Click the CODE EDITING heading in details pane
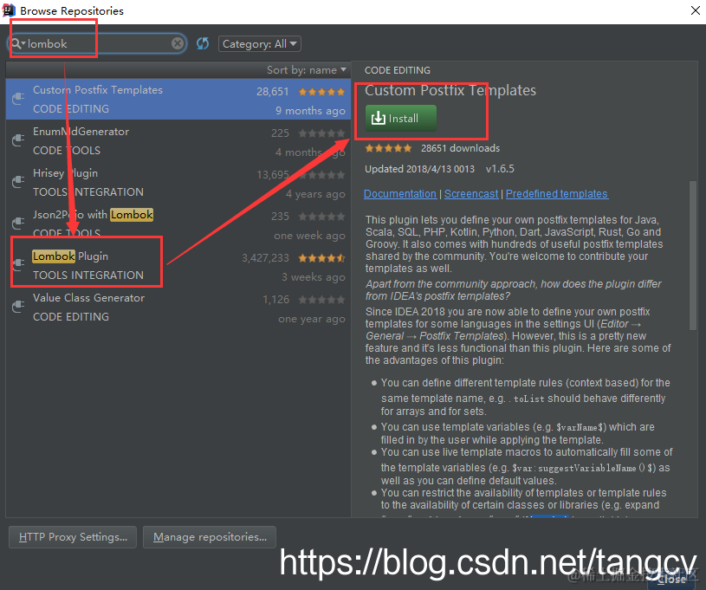This screenshot has width=706, height=590. click(397, 70)
